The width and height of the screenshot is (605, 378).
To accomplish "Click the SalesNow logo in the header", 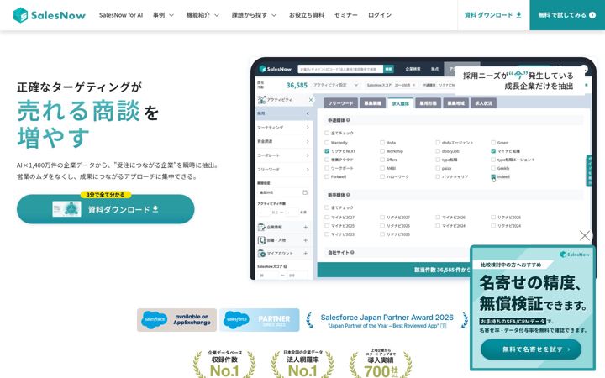I will tap(49, 15).
